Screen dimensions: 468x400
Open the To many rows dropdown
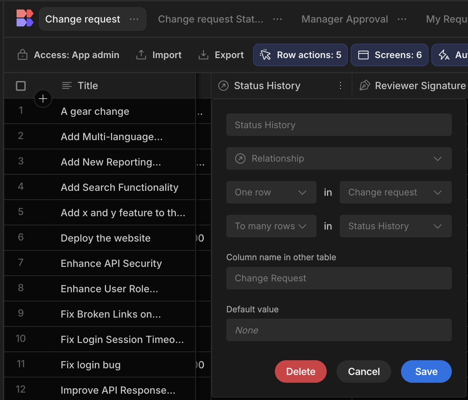[x=271, y=226]
